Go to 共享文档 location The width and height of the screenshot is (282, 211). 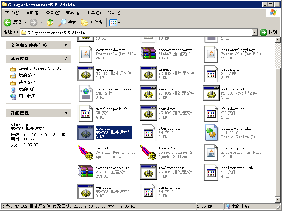(27, 82)
